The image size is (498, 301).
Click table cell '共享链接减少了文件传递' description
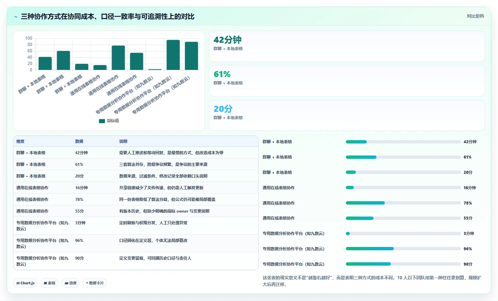pos(161,188)
